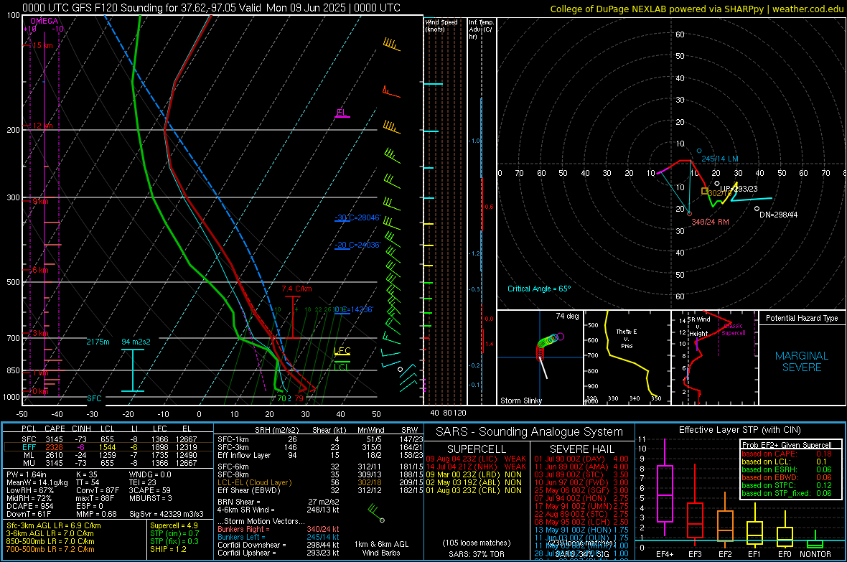847x562 pixels.
Task: Click the MBURST = 3 value
Action: point(150,497)
